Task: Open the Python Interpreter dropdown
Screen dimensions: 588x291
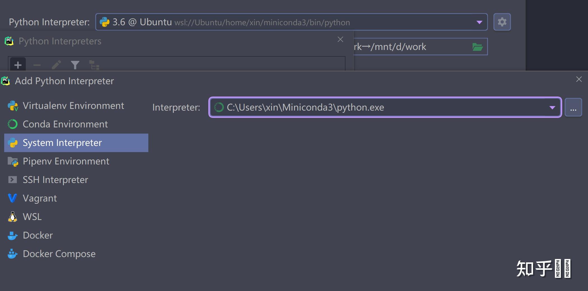Action: tap(479, 22)
